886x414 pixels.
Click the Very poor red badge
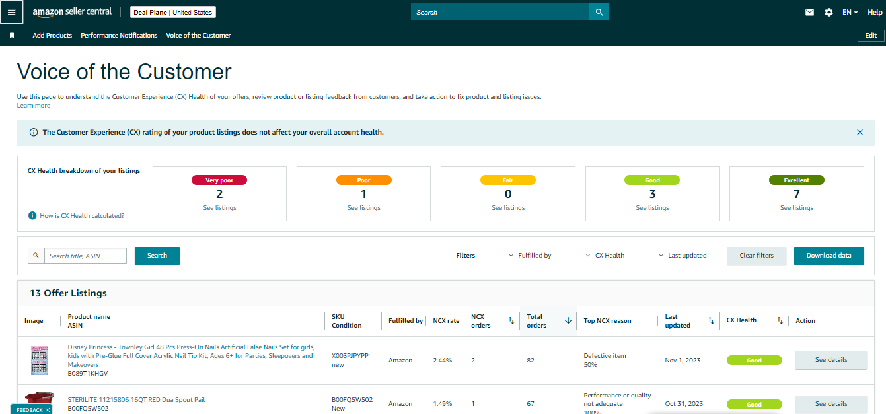coord(219,180)
